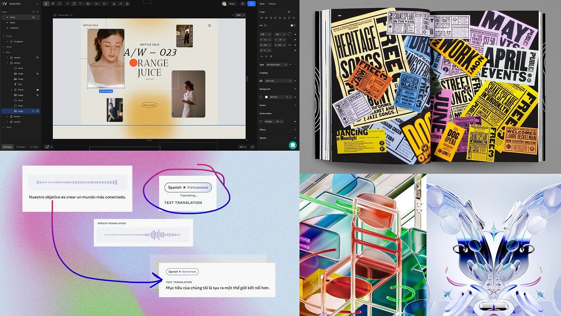Open the Auto crop dropdown
This screenshot has height=316, width=561.
(279, 81)
